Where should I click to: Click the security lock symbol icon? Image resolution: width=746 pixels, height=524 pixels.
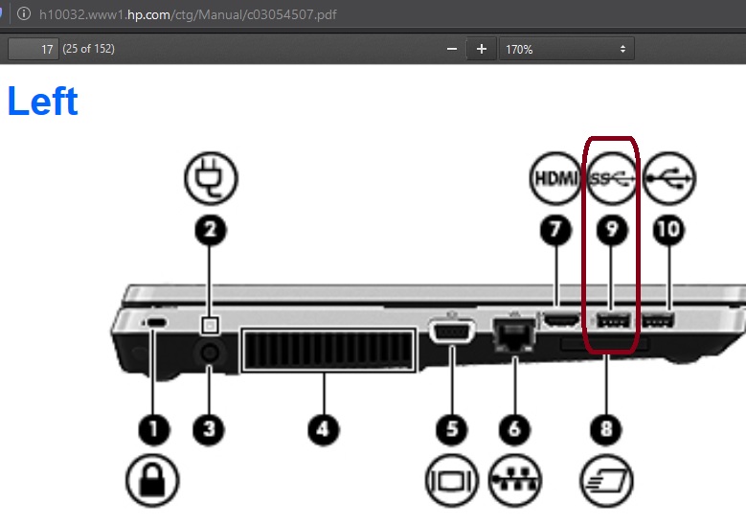[152, 480]
